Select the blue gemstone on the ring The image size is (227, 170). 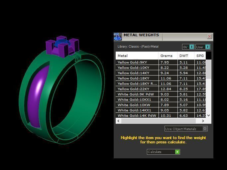point(62,42)
